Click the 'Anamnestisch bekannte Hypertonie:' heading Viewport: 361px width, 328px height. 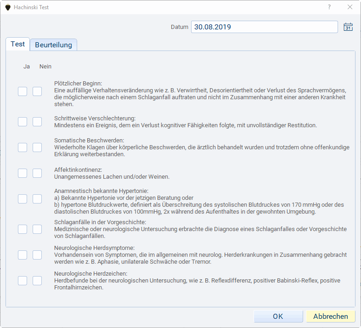[x=102, y=191]
